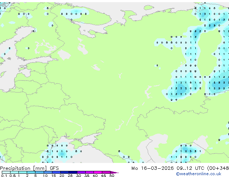Click the "(00+348" forecast offset text
This screenshot has width=229, height=177.
pos(218,168)
